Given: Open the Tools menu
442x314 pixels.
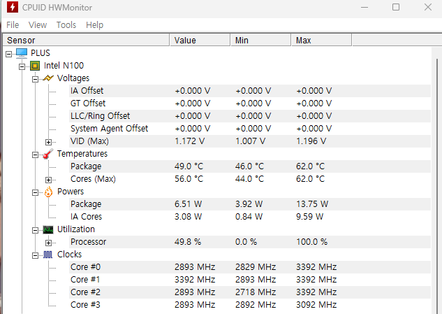Looking at the screenshot, I should [66, 25].
